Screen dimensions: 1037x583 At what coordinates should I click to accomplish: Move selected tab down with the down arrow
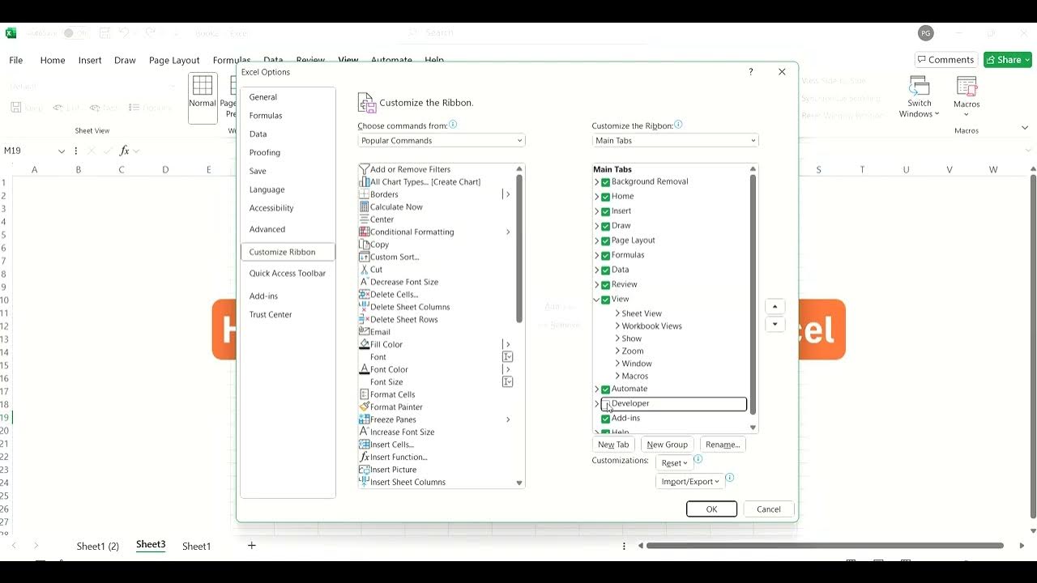coord(775,325)
